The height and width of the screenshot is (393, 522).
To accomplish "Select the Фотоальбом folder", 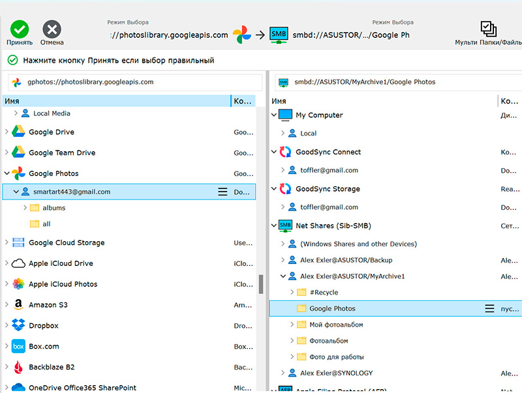I will point(329,341).
